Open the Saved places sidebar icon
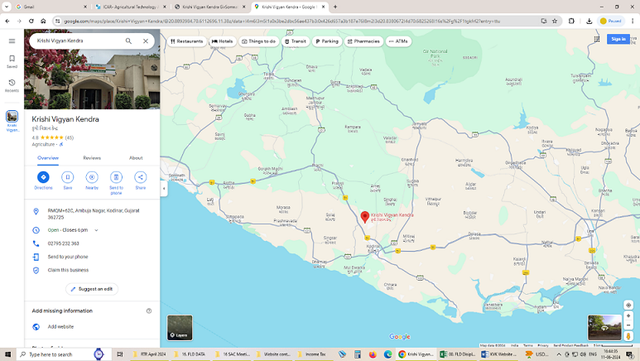Viewport: 640px width, 361px height. click(12, 61)
